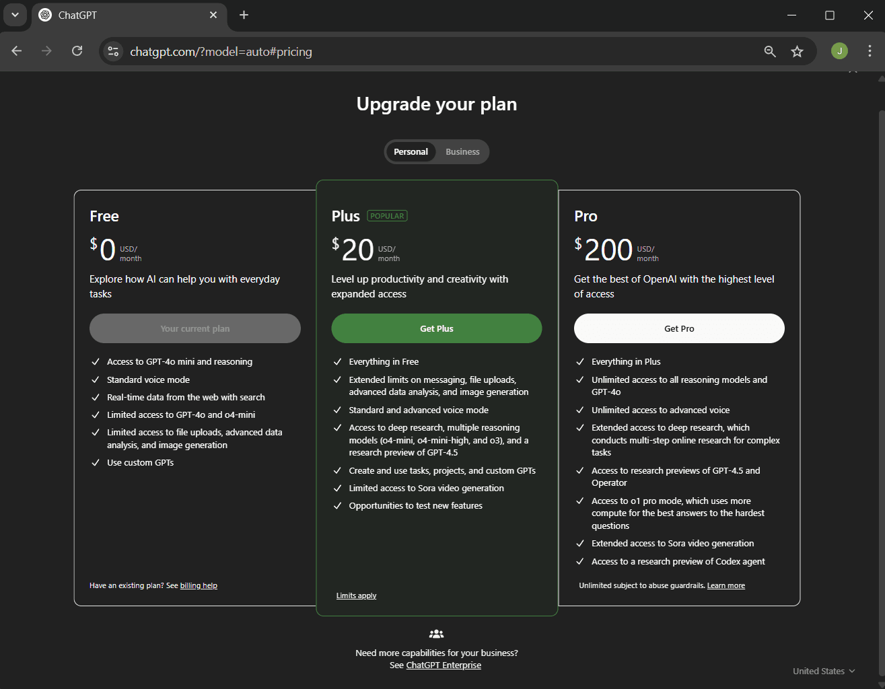This screenshot has width=885, height=689.
Task: Click checkmark beside Limited access to Sora
Action: tap(337, 488)
